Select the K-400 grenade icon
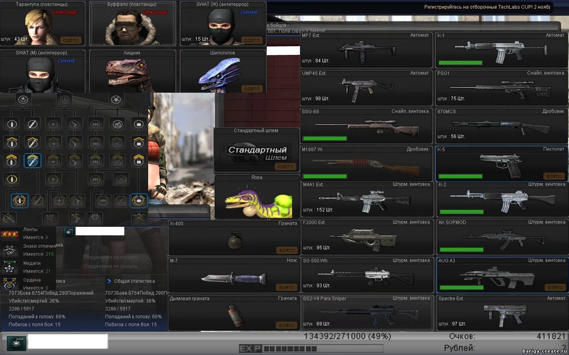569x355 pixels. point(236,240)
